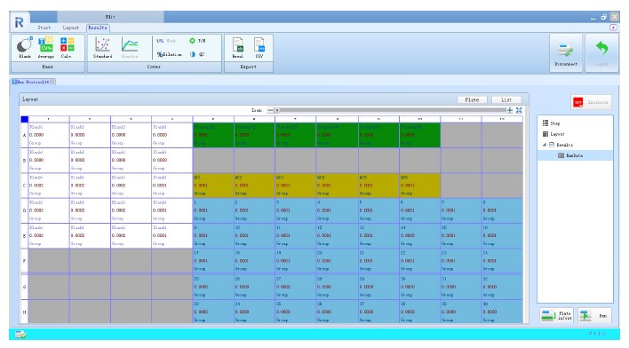Switch to the Layout ribbon tab
The image size is (629, 348).
[70, 28]
